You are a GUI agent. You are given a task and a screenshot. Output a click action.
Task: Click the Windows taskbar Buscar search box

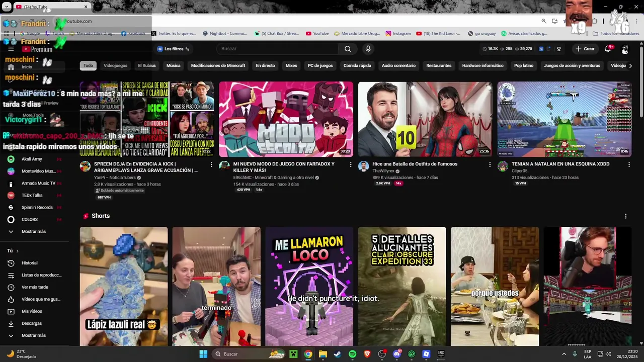[249, 354]
